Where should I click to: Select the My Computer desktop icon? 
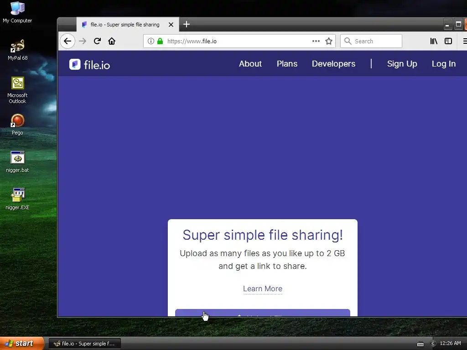click(17, 12)
